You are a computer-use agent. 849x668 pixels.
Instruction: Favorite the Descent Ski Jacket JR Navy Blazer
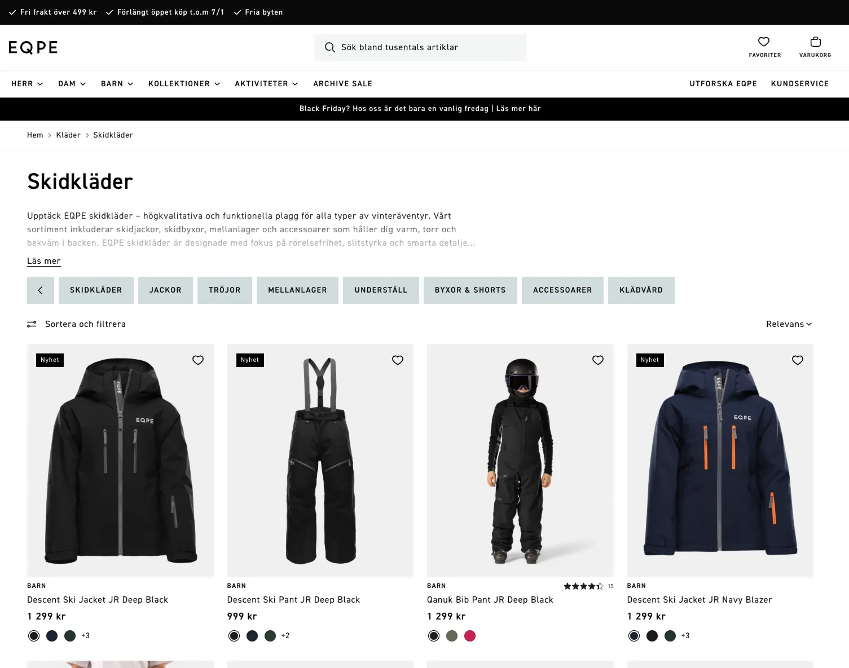click(798, 360)
